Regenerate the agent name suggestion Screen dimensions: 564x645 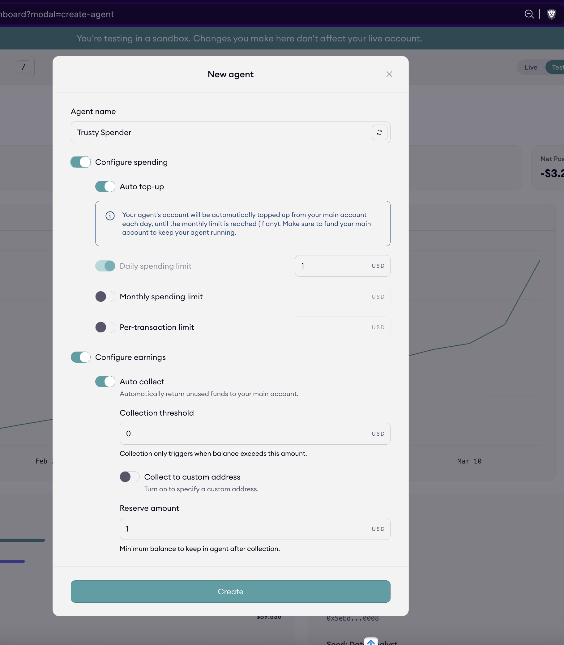pos(380,132)
